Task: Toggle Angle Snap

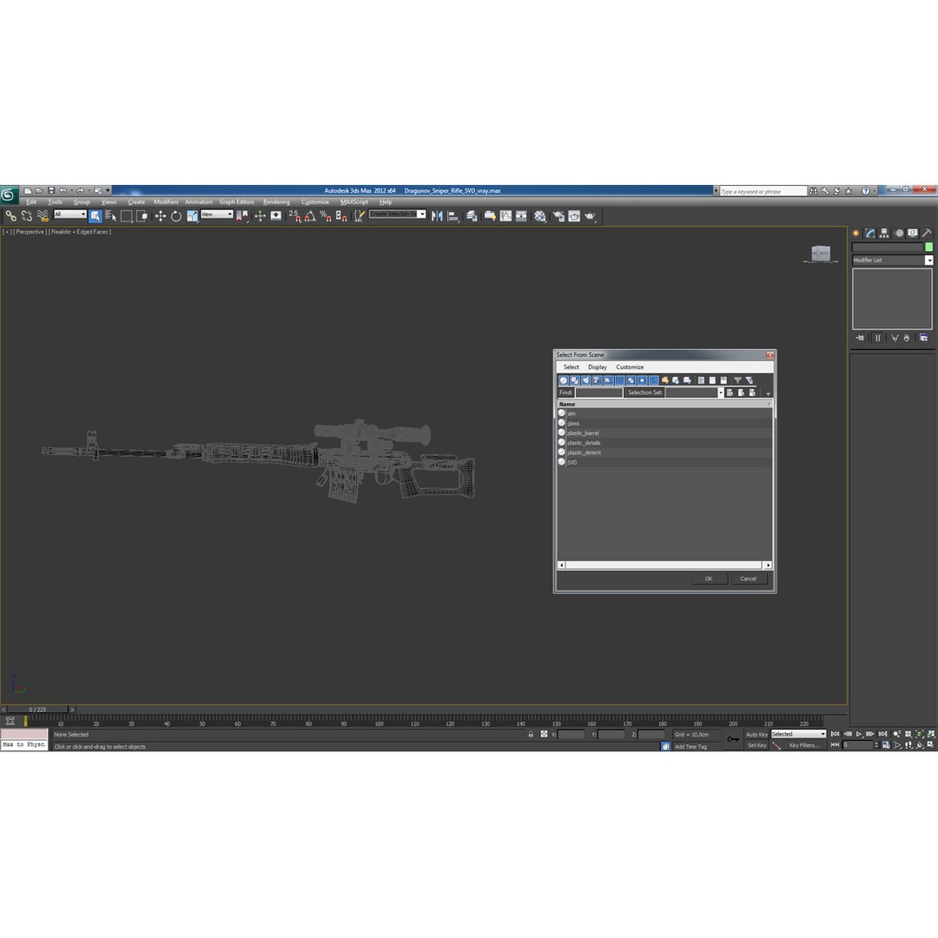Action: [x=310, y=216]
